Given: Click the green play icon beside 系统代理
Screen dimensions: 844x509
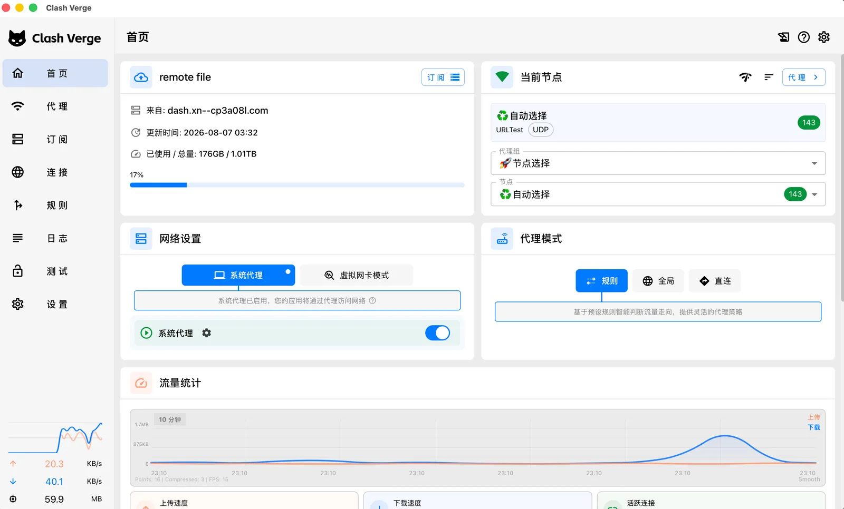Looking at the screenshot, I should [x=146, y=333].
